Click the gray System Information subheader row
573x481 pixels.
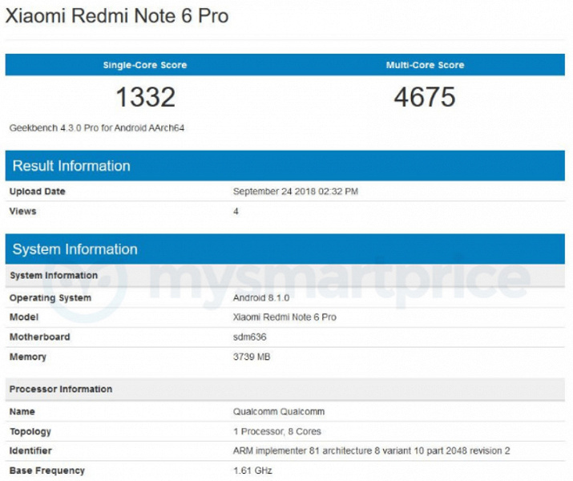(285, 276)
